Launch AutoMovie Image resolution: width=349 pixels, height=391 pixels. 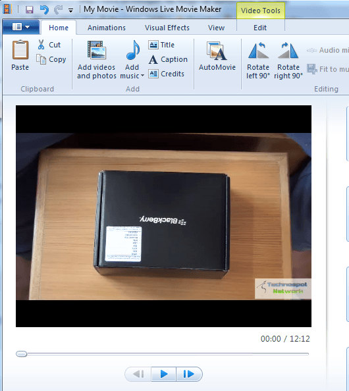217,56
